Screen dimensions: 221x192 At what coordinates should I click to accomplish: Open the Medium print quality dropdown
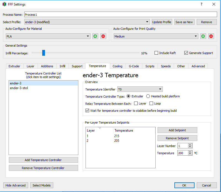coord(156,36)
